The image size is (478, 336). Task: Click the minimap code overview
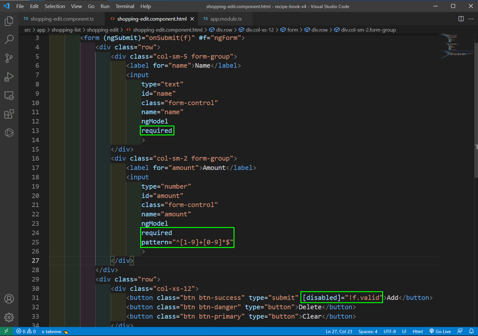[x=456, y=46]
